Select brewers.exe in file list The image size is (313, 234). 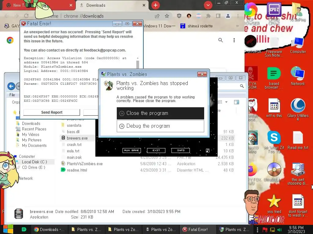pyautogui.click(x=77, y=138)
